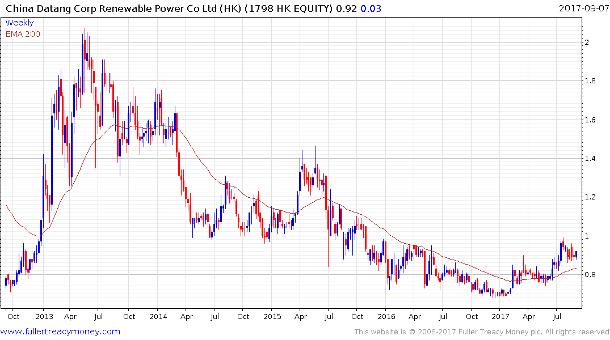Click the y-axis value '1.6'
Screen dimensions: 610x340
click(591, 120)
